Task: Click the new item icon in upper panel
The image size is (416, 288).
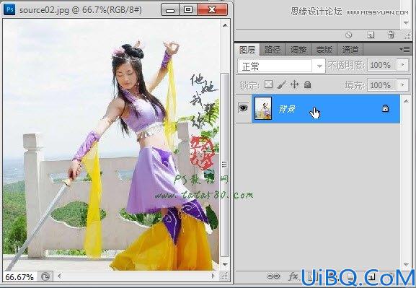Action: click(x=371, y=35)
